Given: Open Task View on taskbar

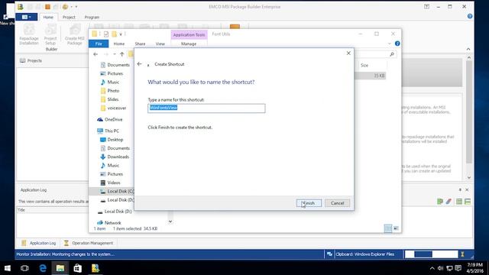Looking at the screenshot, I should click(24, 268).
